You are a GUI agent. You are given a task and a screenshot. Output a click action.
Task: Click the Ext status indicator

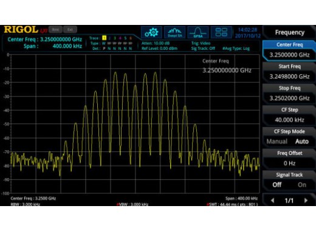[x=70, y=30]
